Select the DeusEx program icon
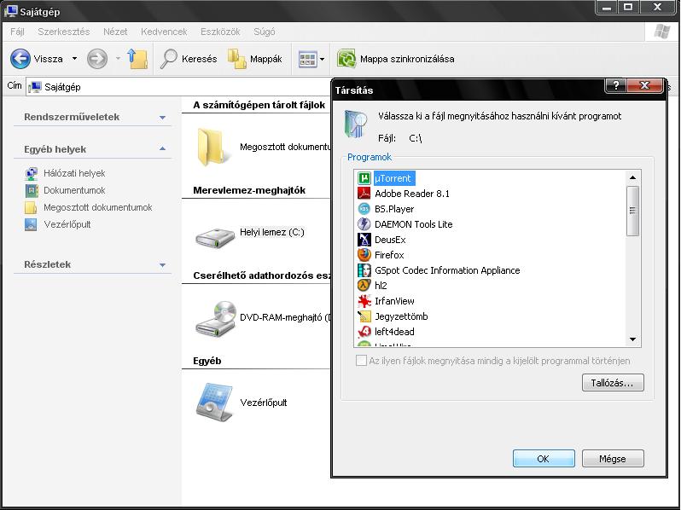Image resolution: width=681 pixels, height=510 pixels. (364, 239)
